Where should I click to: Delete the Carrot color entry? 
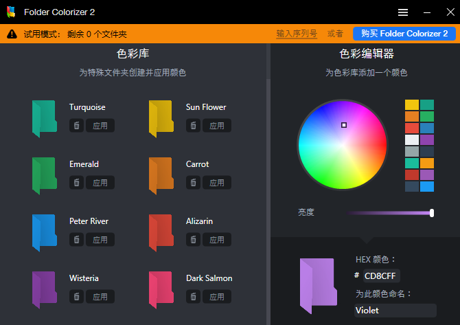pos(193,183)
